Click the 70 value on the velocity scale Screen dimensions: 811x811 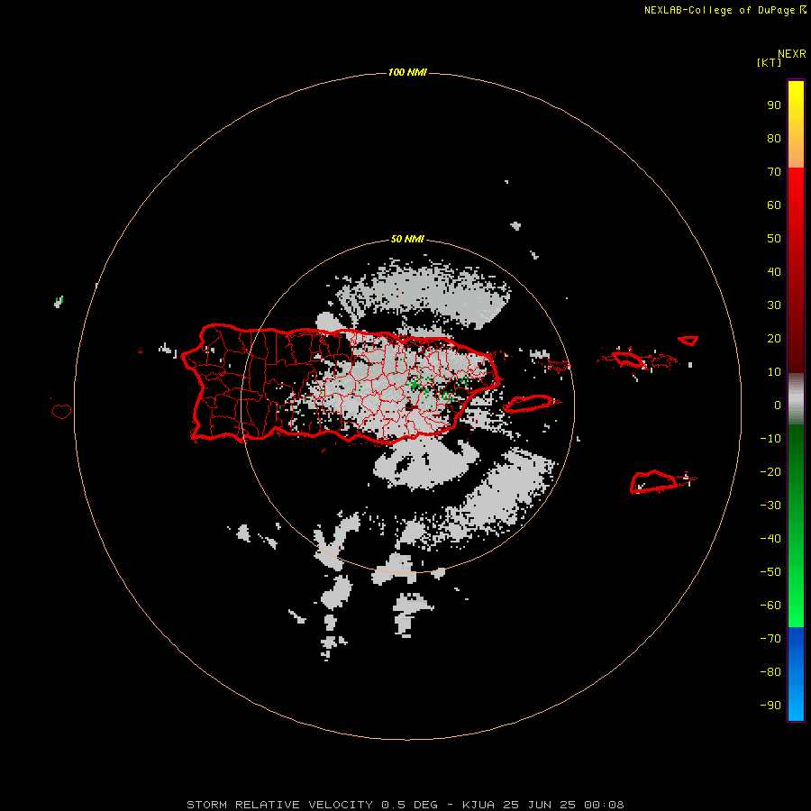pos(774,172)
